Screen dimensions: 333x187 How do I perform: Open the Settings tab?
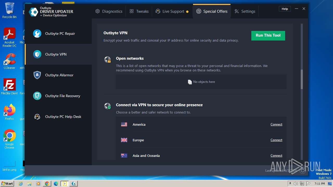tap(245, 11)
